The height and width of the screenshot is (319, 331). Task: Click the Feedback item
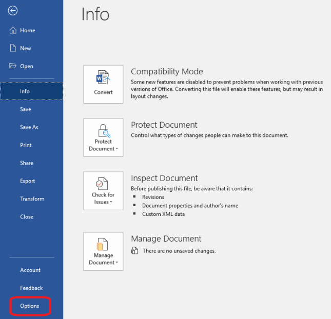[31, 288]
